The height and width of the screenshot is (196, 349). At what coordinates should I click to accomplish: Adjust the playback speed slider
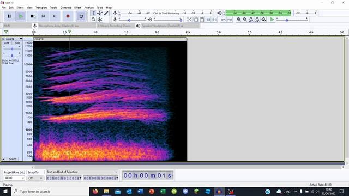click(292, 20)
